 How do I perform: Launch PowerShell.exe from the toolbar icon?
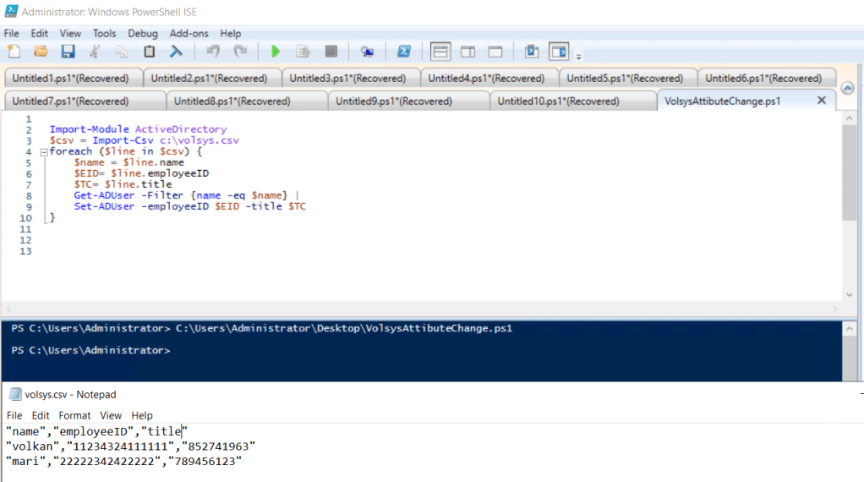(404, 52)
